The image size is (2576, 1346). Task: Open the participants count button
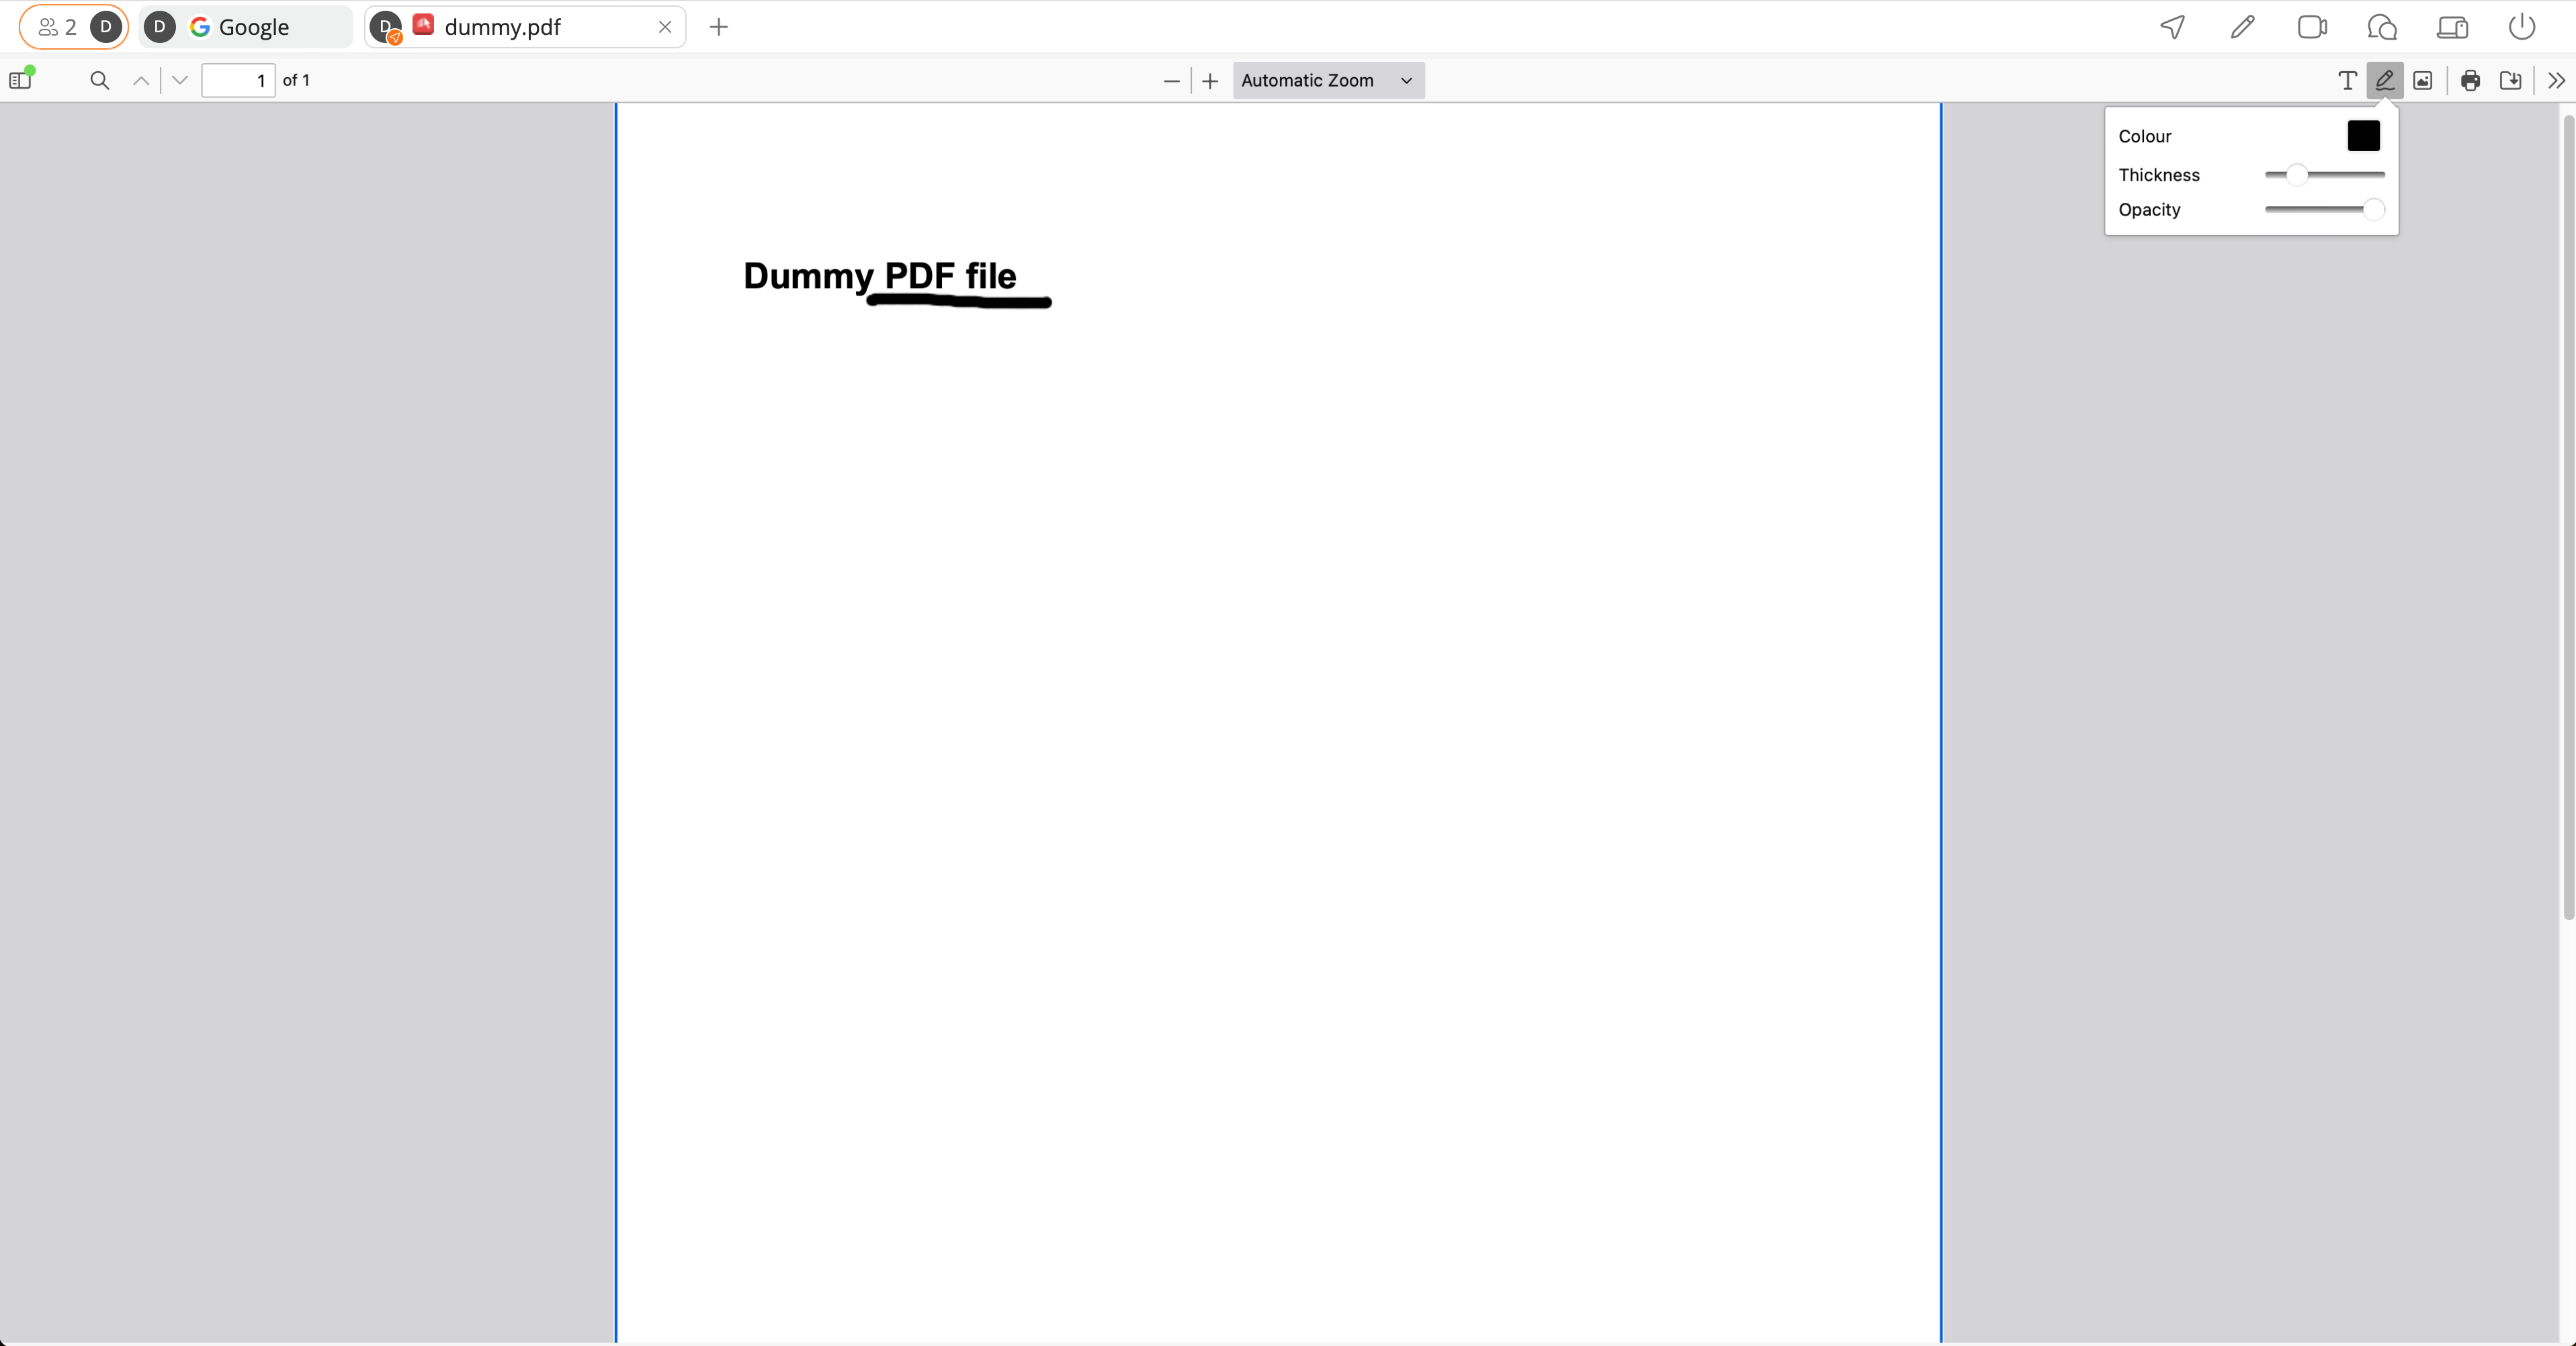(x=57, y=27)
